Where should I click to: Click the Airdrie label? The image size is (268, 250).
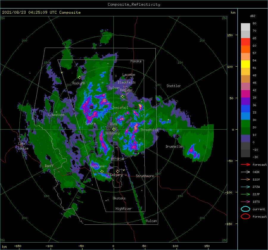(117, 159)
